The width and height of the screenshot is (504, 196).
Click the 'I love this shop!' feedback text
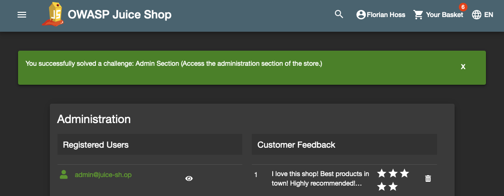320,178
